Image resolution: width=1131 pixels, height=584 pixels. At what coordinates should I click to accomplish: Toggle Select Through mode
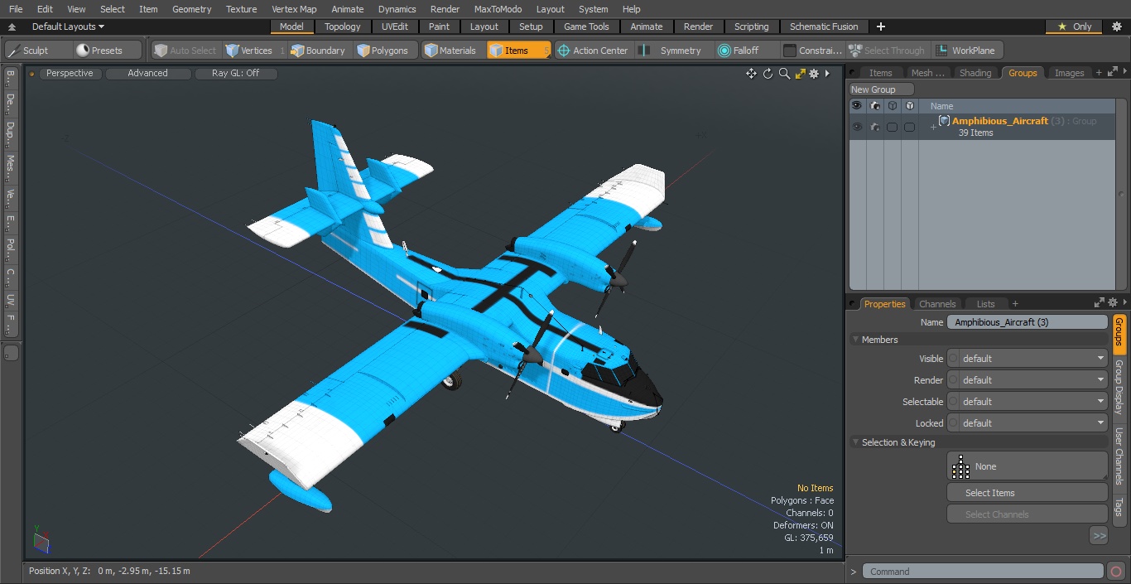point(888,51)
